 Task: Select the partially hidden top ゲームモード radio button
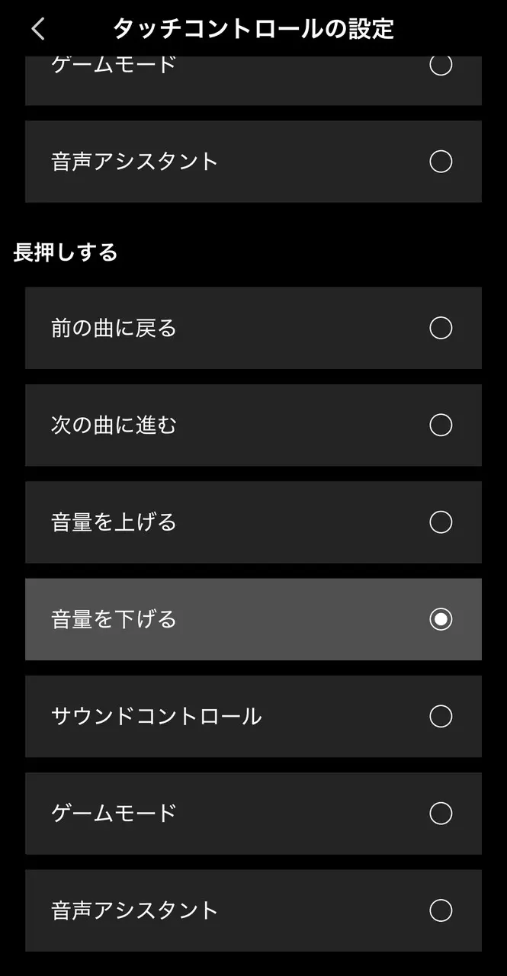click(441, 66)
